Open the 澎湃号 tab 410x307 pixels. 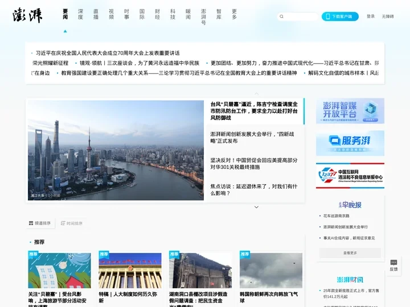[203, 17]
